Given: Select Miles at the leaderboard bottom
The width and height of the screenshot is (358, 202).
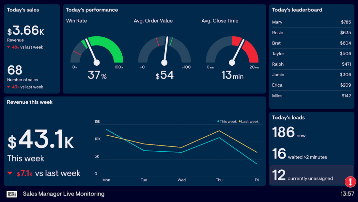Looking at the screenshot, I should (311, 96).
